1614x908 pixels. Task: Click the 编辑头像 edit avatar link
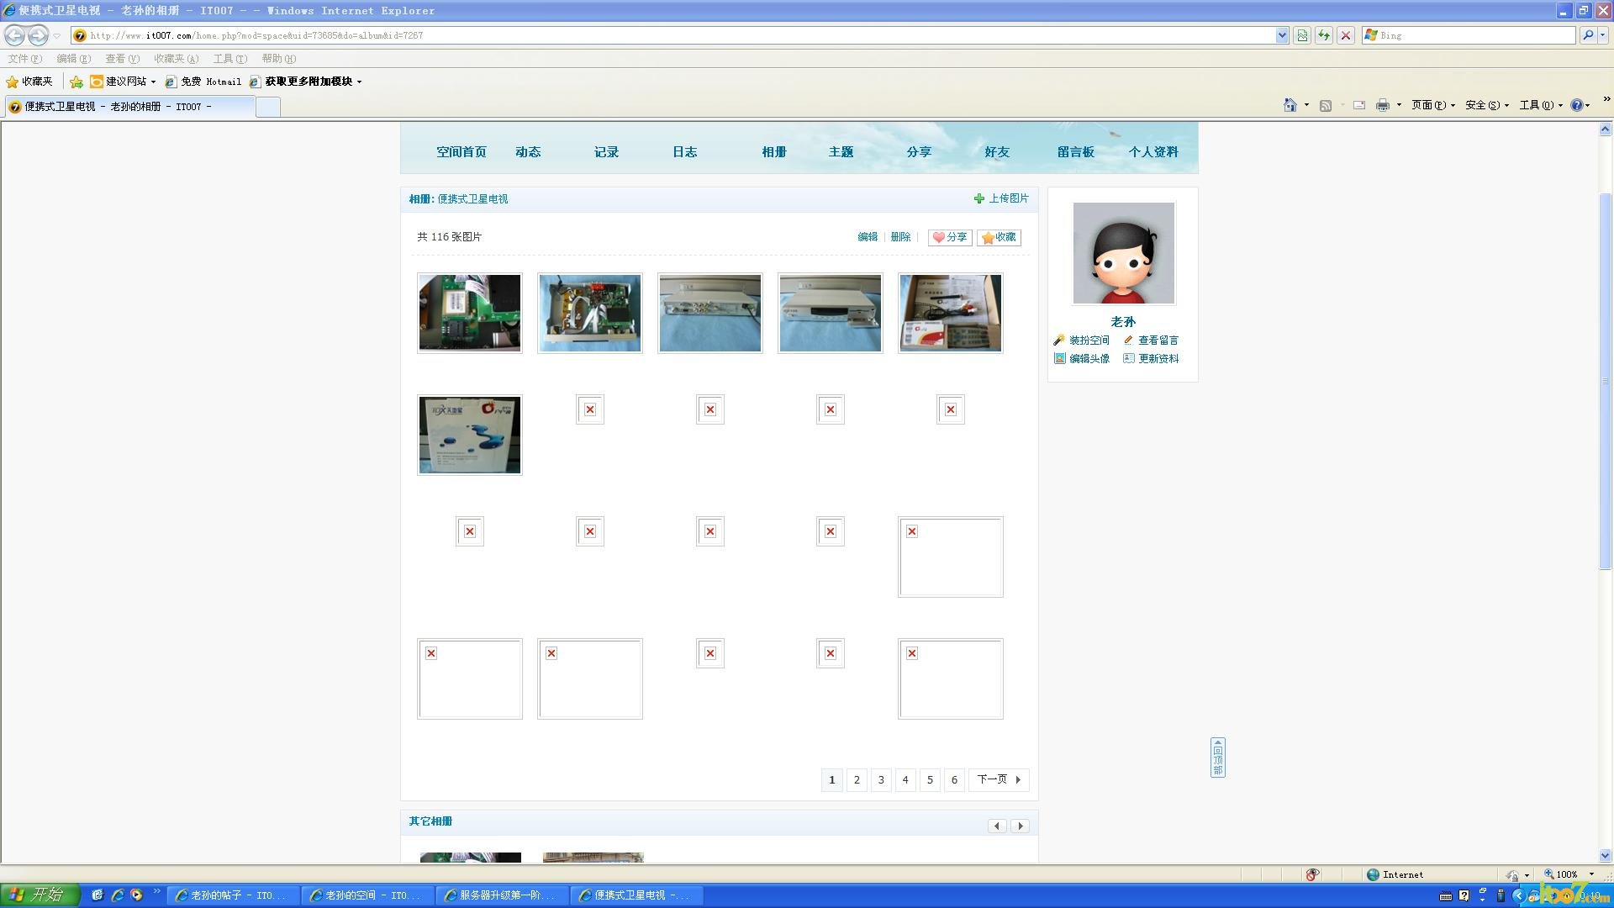(x=1081, y=358)
